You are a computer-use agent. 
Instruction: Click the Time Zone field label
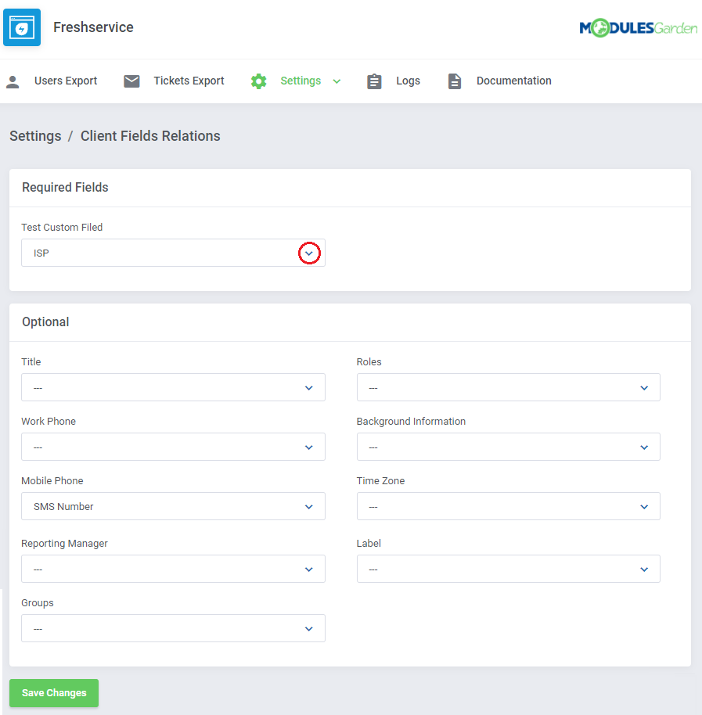coord(380,480)
